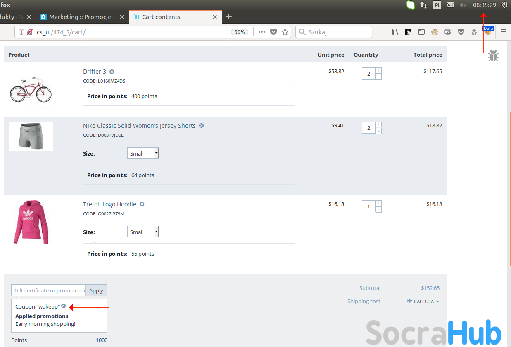This screenshot has width=511, height=347.
Task: Bookmark this page with the star icon
Action: (x=285, y=32)
